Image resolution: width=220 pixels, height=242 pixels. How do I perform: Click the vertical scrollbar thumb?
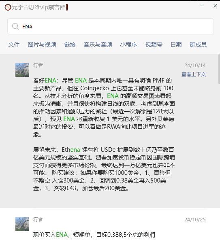tap(219, 69)
